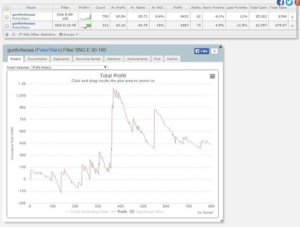Toggle Significant Wins legend swatch
The height and width of the screenshot is (227, 300).
tap(132, 211)
